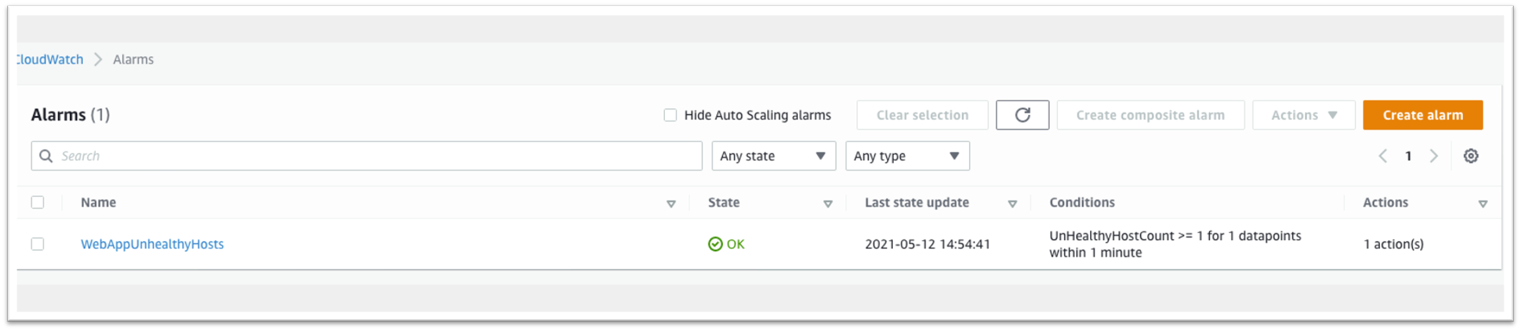Open the WebAppUnhealthyHosts alarm link
Screen dimensions: 1521x331
[152, 244]
